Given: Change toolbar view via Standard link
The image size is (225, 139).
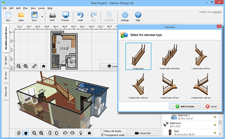Looking at the screenshot, I should pos(217,12).
